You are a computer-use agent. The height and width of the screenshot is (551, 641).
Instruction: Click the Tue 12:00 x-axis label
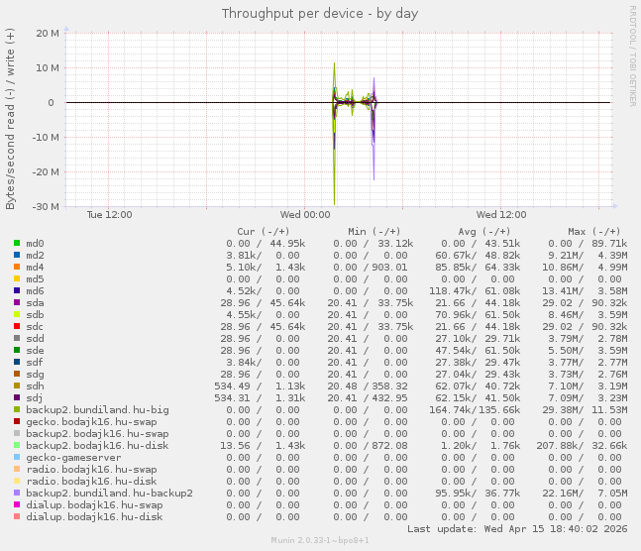pos(109,215)
